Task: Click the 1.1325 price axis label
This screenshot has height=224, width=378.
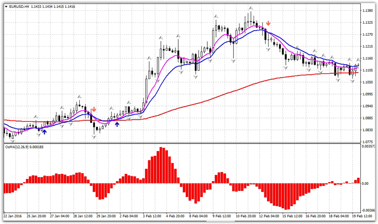Action: point(368,23)
